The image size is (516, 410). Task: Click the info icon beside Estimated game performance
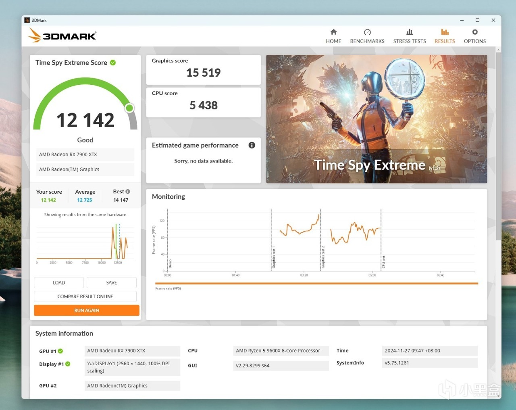(252, 145)
